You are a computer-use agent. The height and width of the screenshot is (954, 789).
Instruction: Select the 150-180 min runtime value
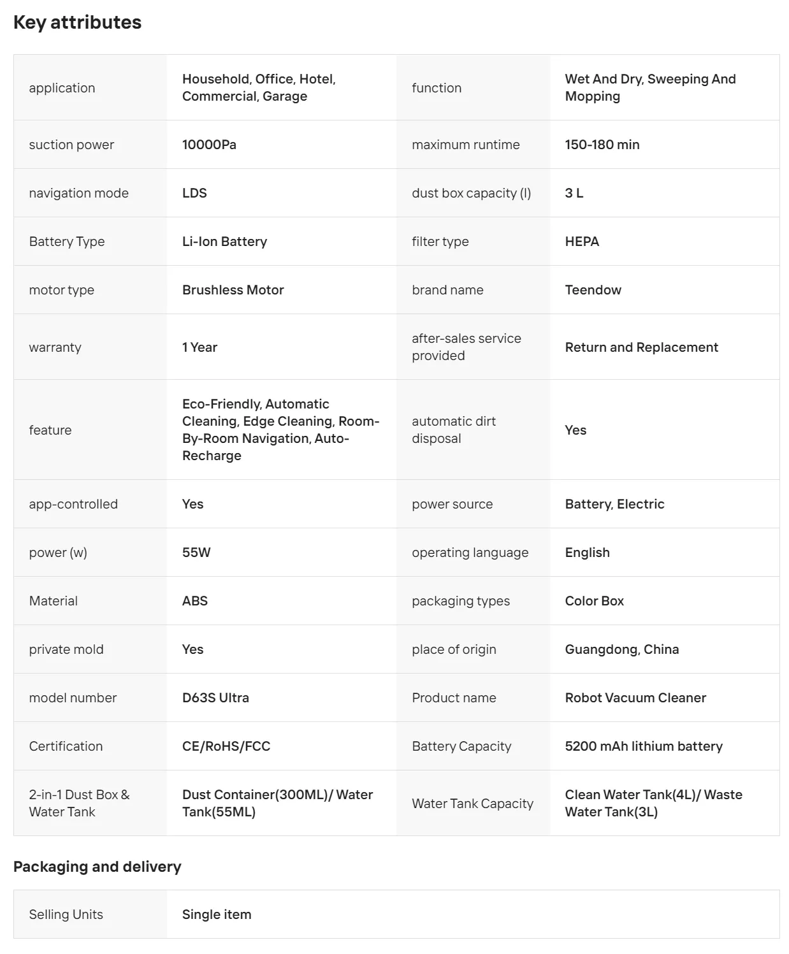(602, 145)
